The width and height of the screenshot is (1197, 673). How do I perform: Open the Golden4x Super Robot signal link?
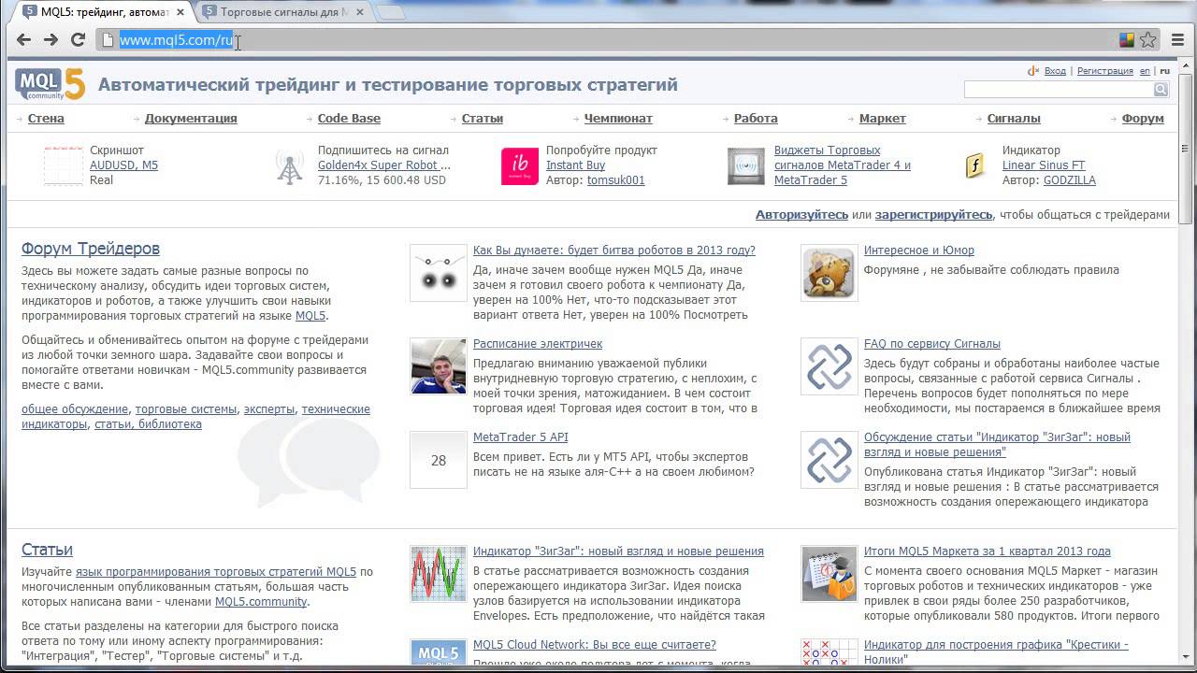point(384,165)
